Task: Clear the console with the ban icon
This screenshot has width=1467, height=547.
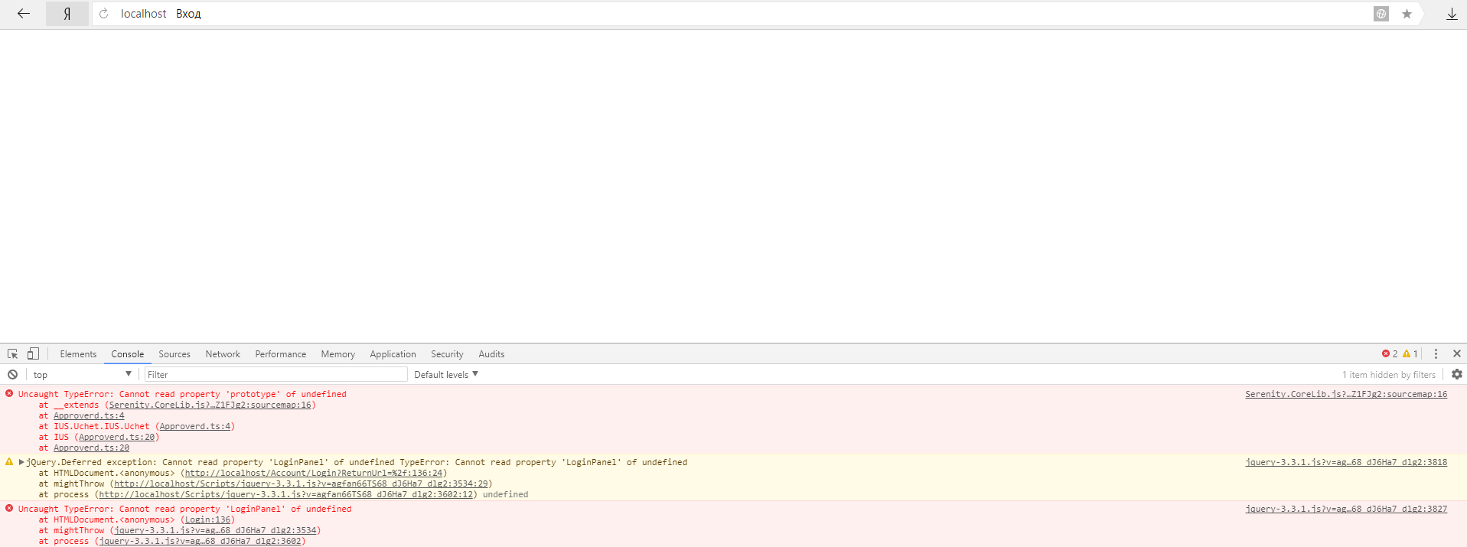Action: coord(13,375)
